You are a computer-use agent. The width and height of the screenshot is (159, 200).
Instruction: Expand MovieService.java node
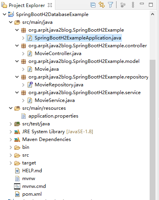(23, 100)
